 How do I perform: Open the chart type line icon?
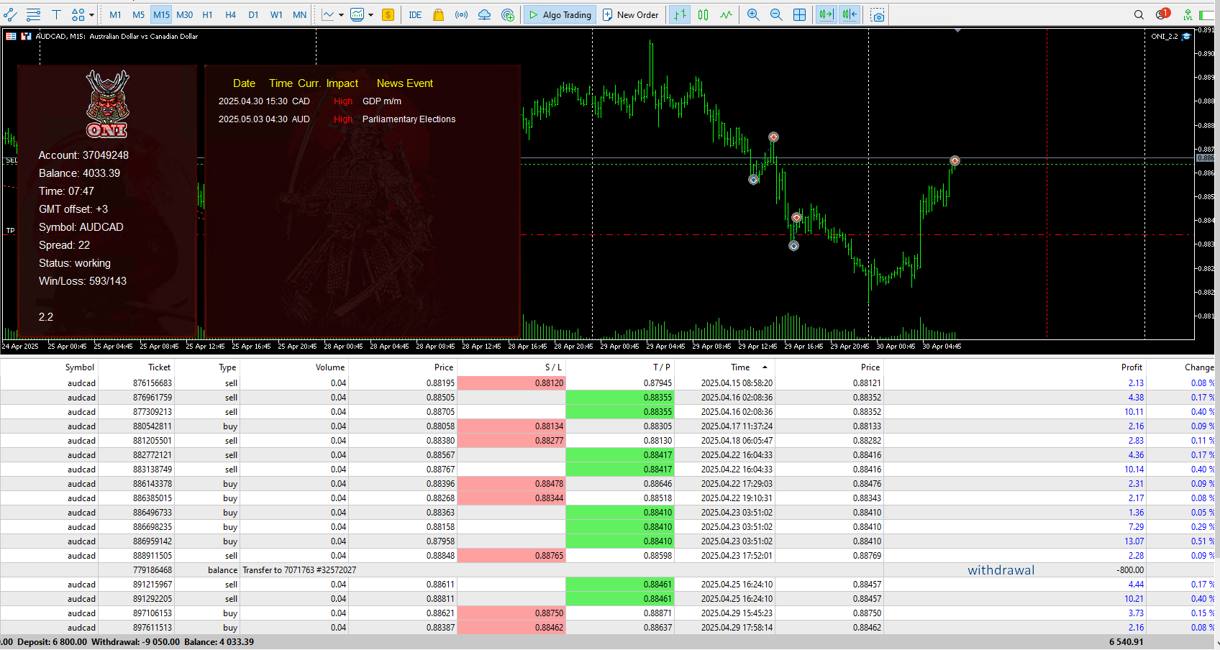pyautogui.click(x=328, y=14)
